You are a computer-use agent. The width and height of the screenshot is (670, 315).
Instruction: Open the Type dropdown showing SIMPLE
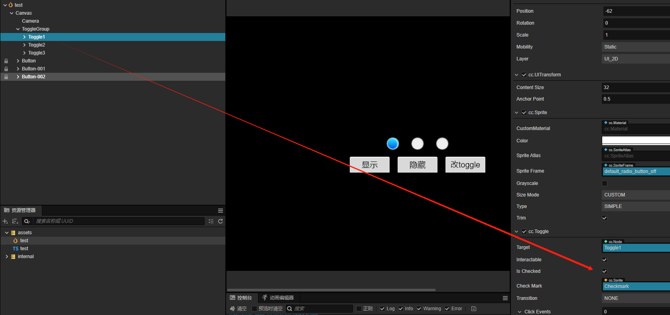tap(636, 206)
